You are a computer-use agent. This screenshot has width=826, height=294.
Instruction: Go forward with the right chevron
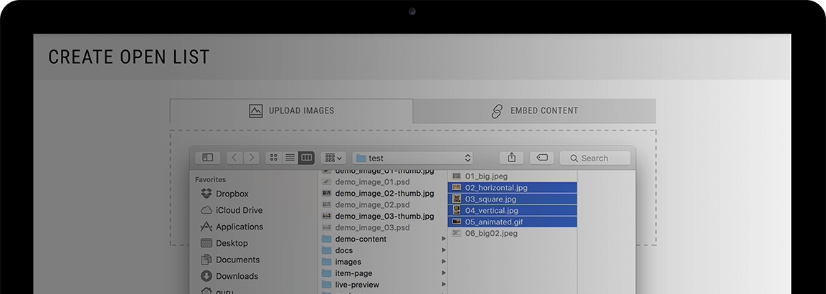click(251, 158)
